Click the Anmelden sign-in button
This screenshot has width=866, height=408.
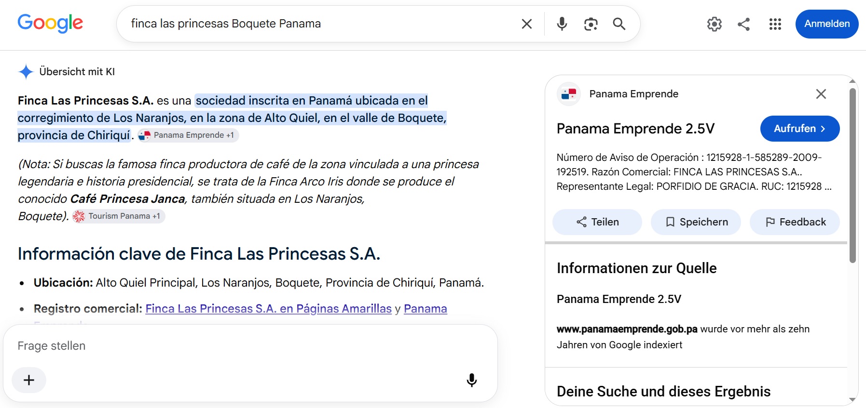826,24
